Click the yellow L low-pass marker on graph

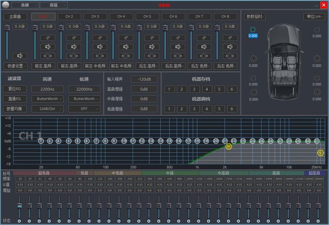[320, 153]
